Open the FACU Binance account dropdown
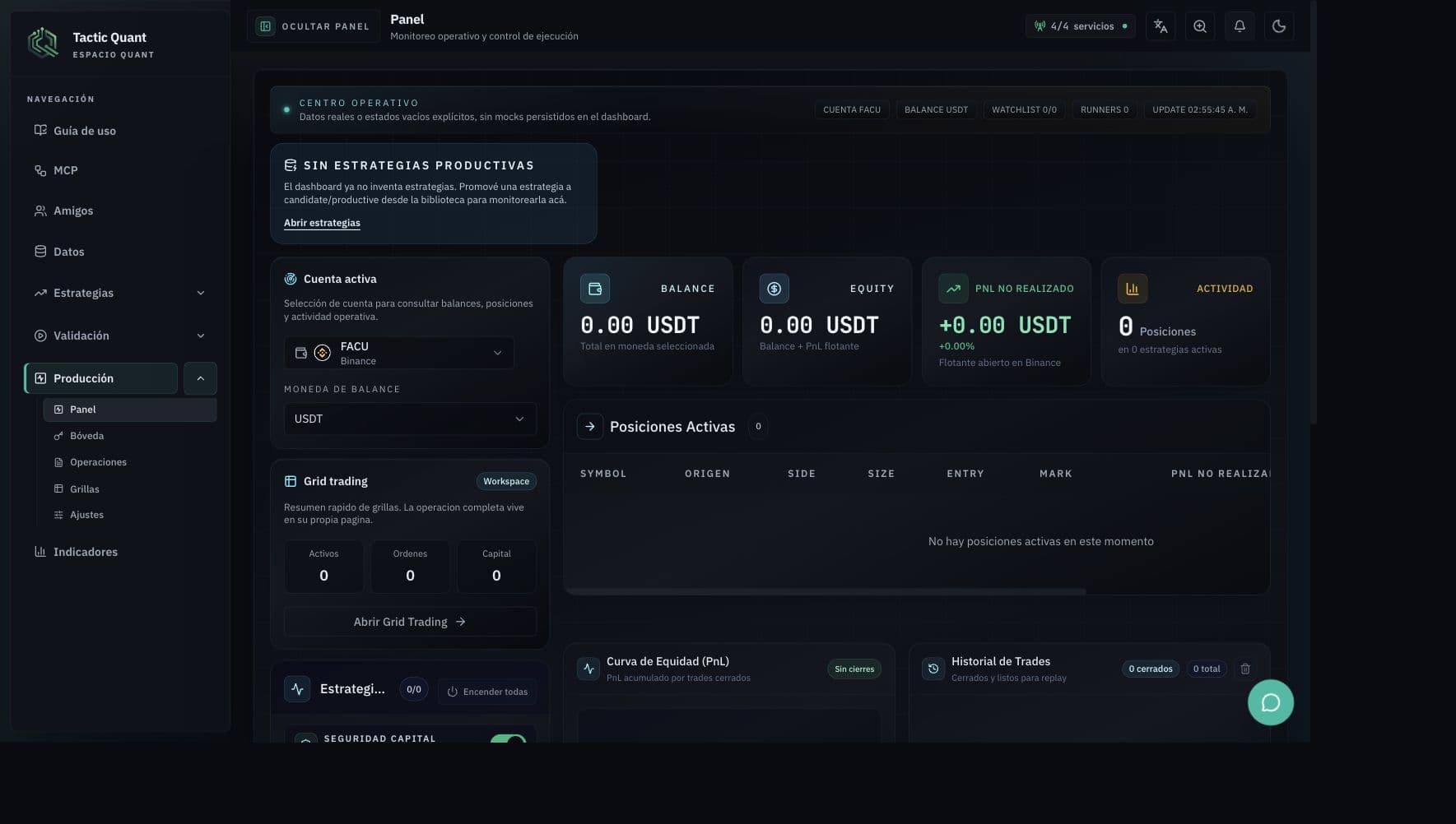 tap(399, 353)
